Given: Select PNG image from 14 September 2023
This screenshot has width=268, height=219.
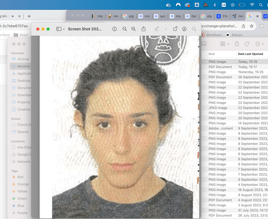Looking at the screenshot, I should point(234,123).
